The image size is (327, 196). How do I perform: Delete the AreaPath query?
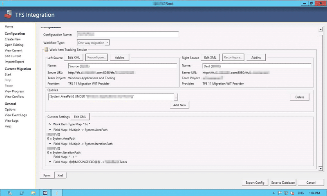(300, 97)
